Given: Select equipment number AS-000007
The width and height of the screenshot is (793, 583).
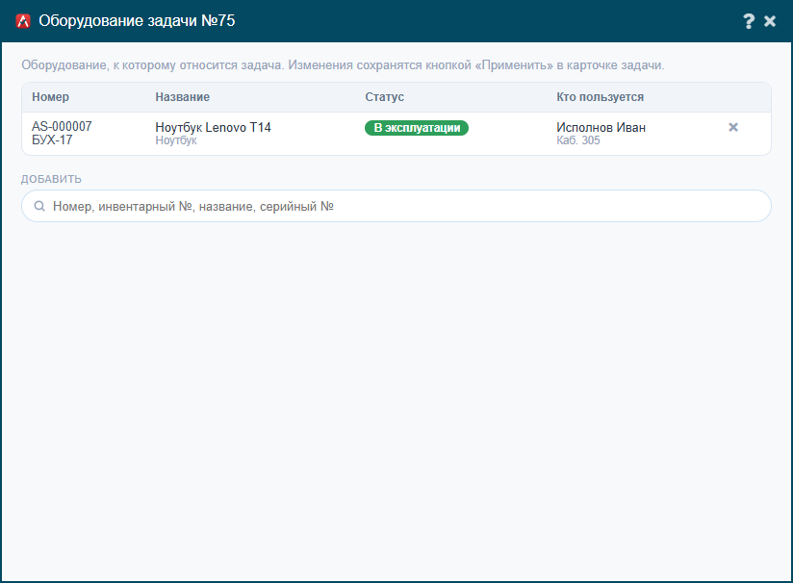Looking at the screenshot, I should click(x=62, y=126).
